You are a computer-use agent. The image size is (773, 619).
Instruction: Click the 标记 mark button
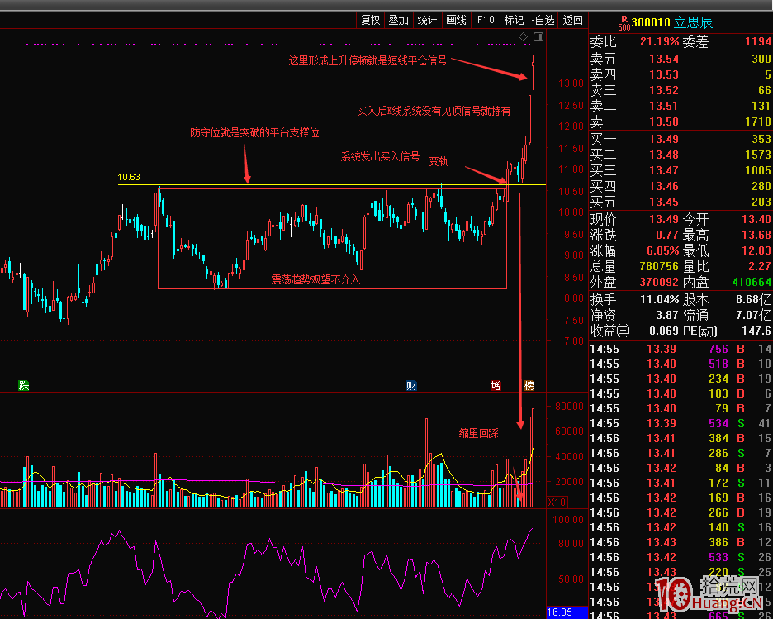514,20
